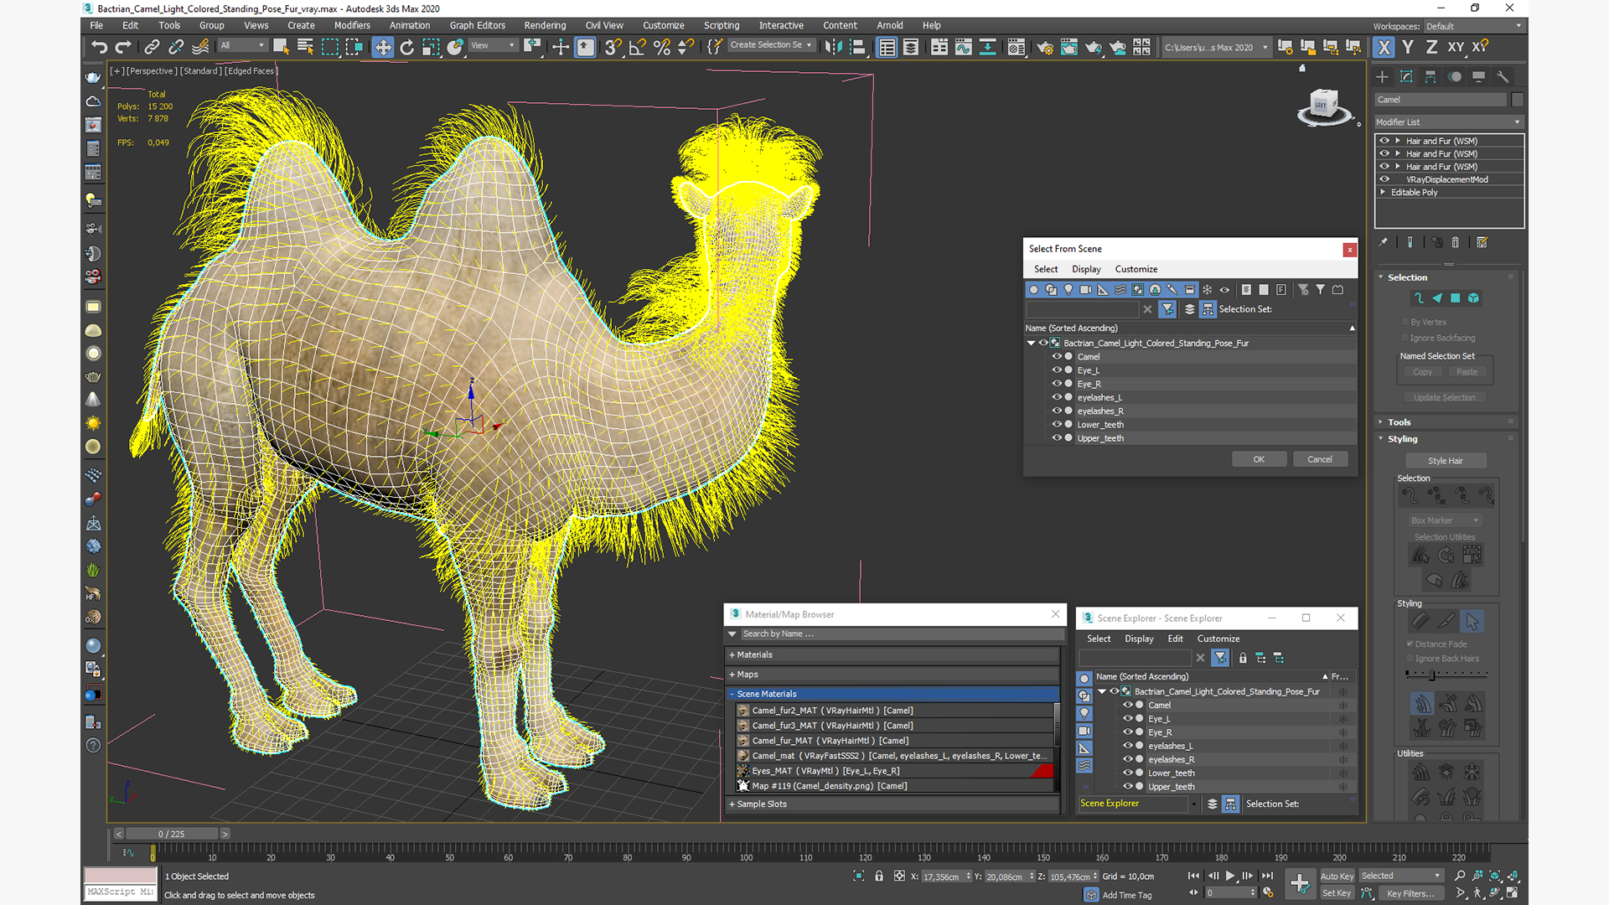This screenshot has width=1609, height=905.
Task: Toggle Camel visibility eye in Scene Explorer
Action: point(1128,705)
